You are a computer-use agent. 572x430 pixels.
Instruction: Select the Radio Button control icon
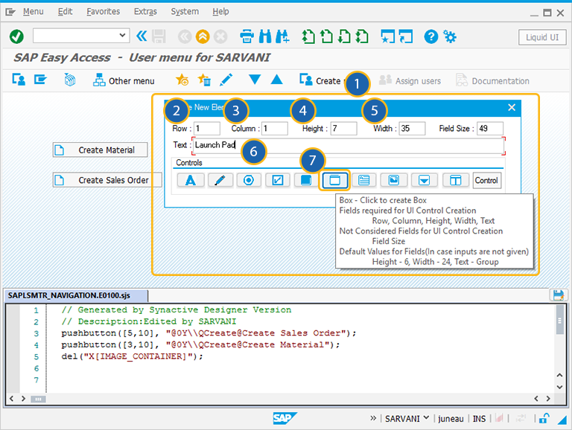(x=249, y=180)
